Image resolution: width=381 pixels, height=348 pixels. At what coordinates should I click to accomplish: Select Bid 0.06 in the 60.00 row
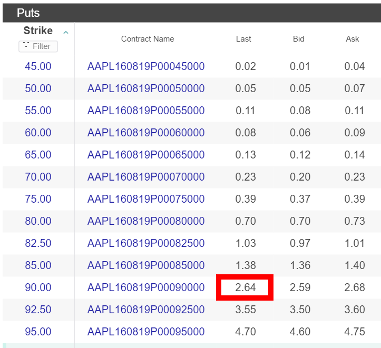[x=300, y=133]
